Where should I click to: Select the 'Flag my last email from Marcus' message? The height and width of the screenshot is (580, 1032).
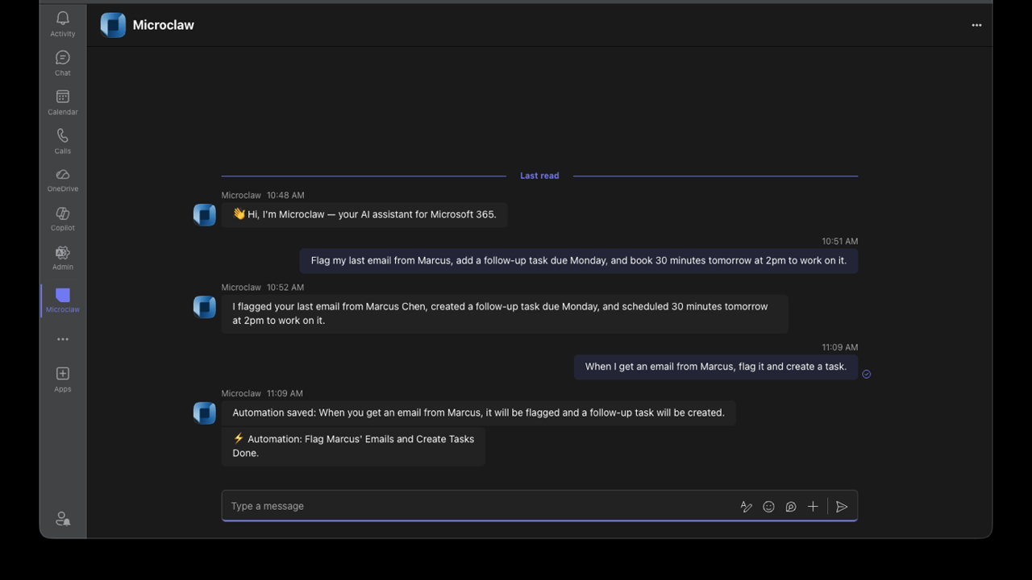point(579,261)
